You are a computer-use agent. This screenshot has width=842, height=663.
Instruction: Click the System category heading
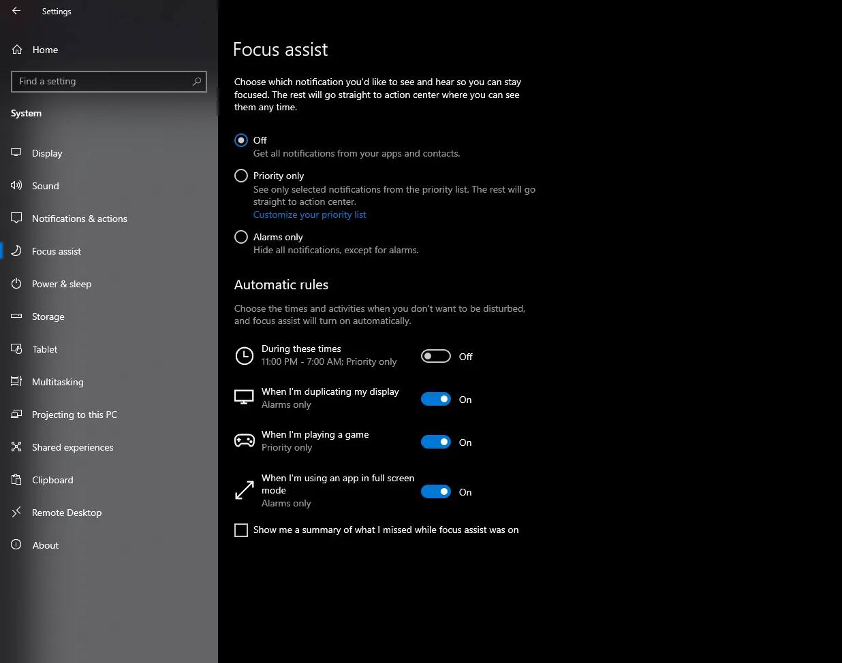[x=26, y=113]
